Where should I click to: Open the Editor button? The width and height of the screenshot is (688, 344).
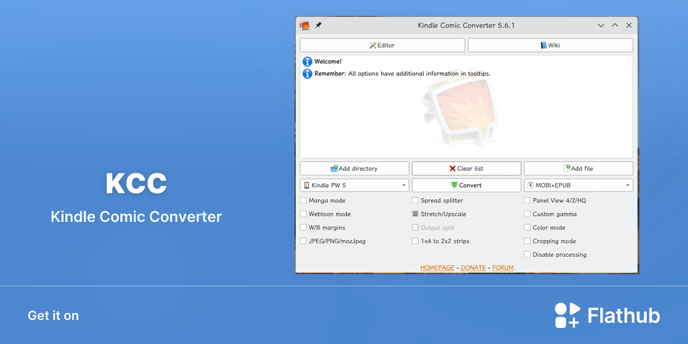(382, 45)
